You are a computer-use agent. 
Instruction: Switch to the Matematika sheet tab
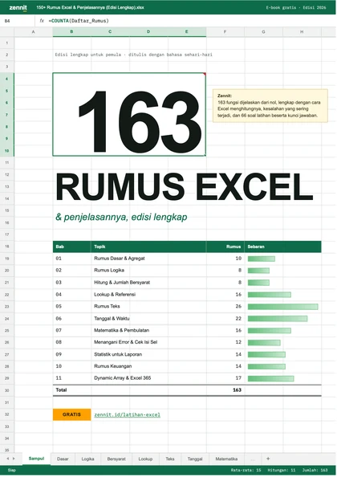coord(226,459)
